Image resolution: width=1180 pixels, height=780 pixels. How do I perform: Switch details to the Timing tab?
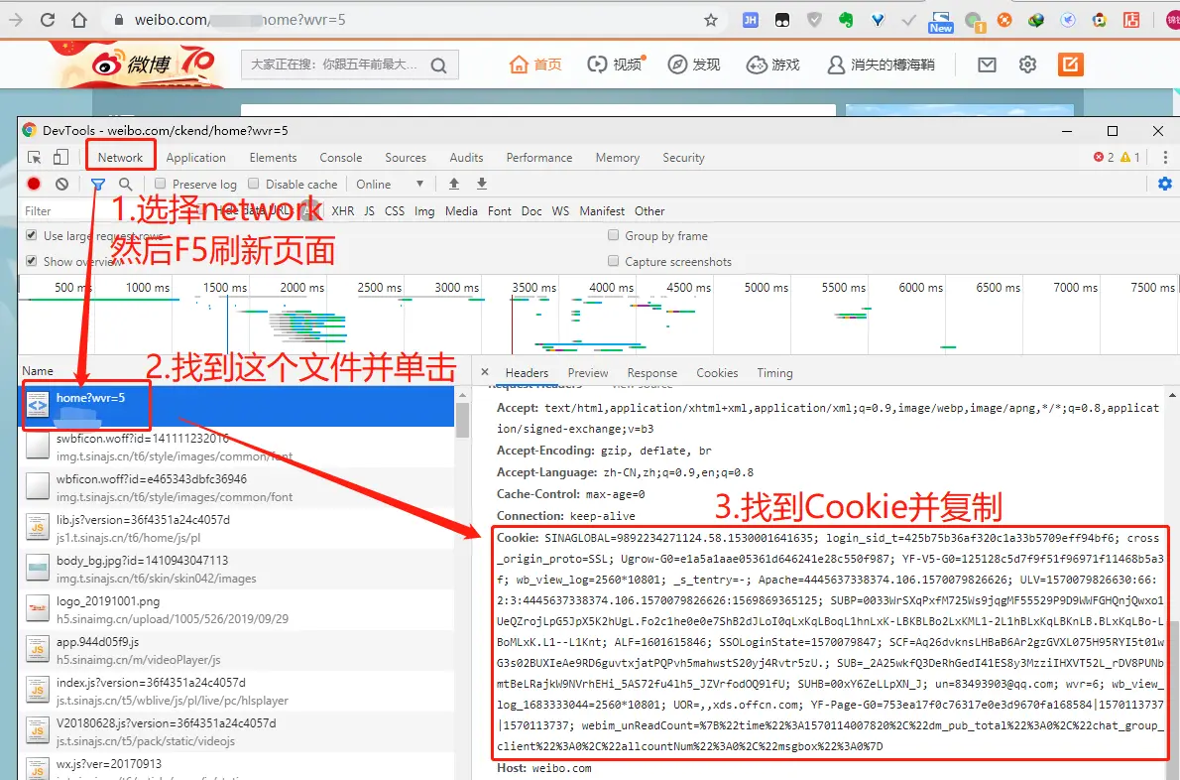tap(774, 373)
